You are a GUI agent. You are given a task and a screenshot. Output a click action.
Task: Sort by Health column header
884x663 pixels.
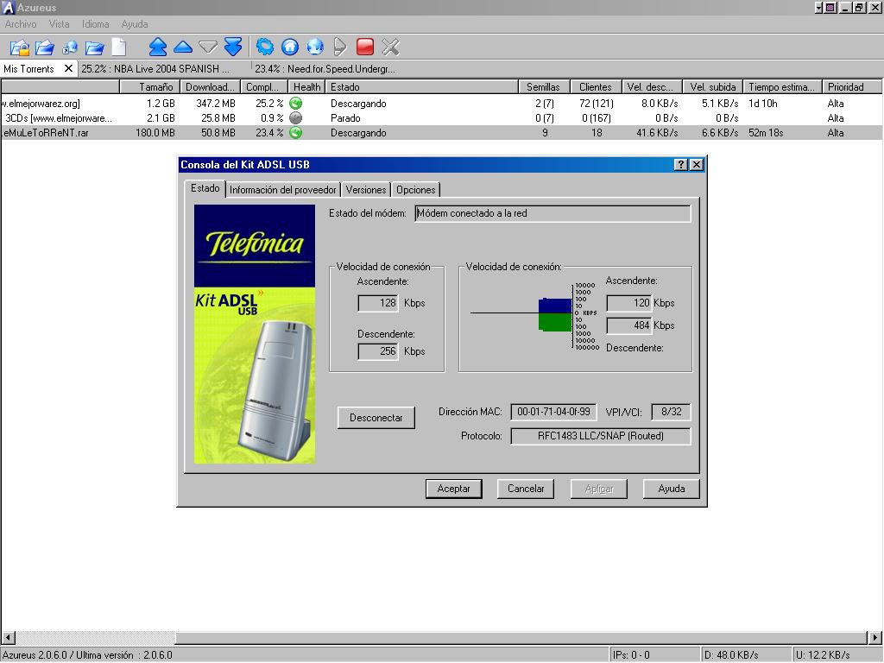(306, 87)
